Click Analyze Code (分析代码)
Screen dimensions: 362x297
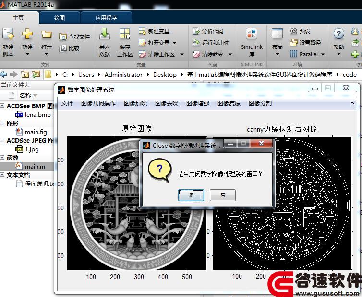[x=208, y=31]
